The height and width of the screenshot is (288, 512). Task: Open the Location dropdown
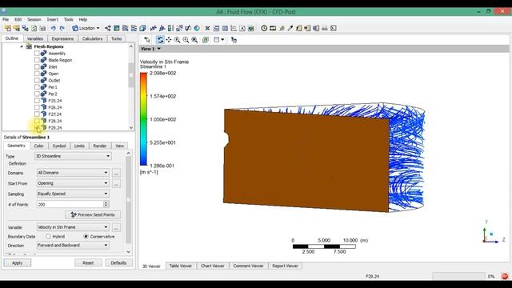click(86, 29)
